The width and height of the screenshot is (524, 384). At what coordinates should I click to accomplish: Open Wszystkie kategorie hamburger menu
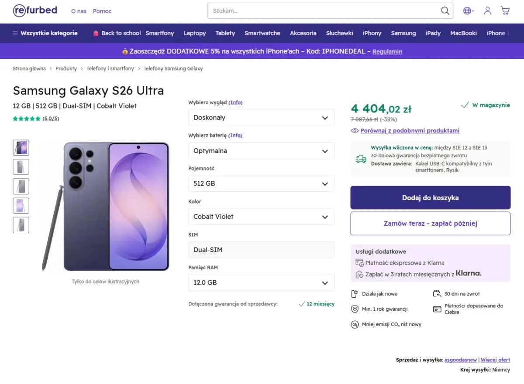click(x=45, y=33)
